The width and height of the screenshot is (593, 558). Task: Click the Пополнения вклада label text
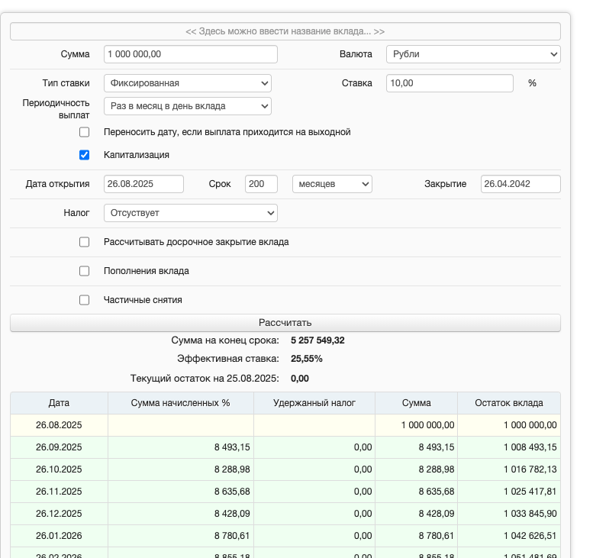tap(147, 271)
